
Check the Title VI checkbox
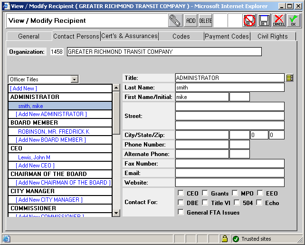click(205, 203)
